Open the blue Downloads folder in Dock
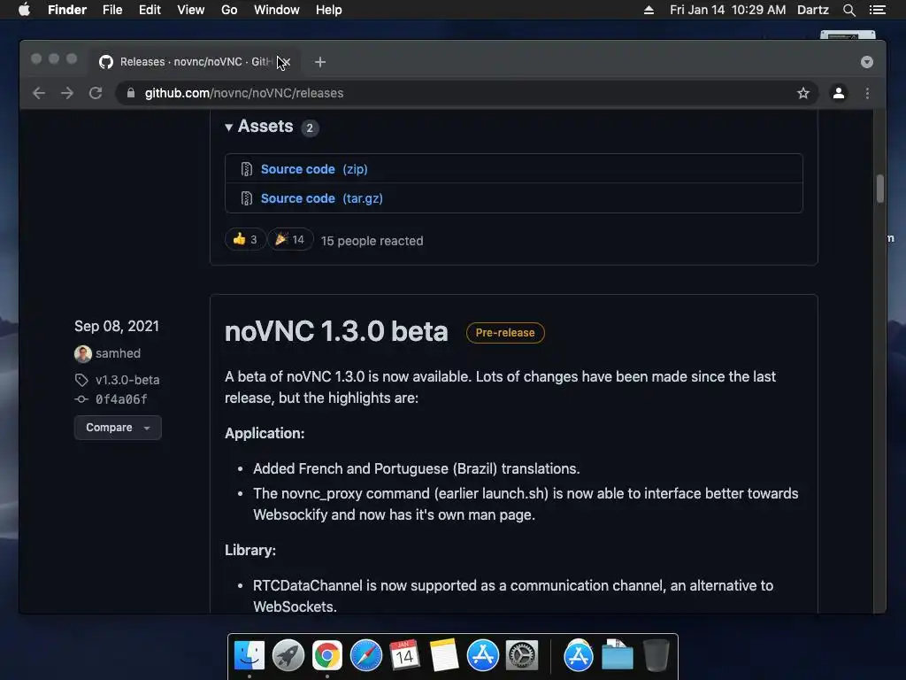Screen dimensions: 906x680 pyautogui.click(x=617, y=655)
